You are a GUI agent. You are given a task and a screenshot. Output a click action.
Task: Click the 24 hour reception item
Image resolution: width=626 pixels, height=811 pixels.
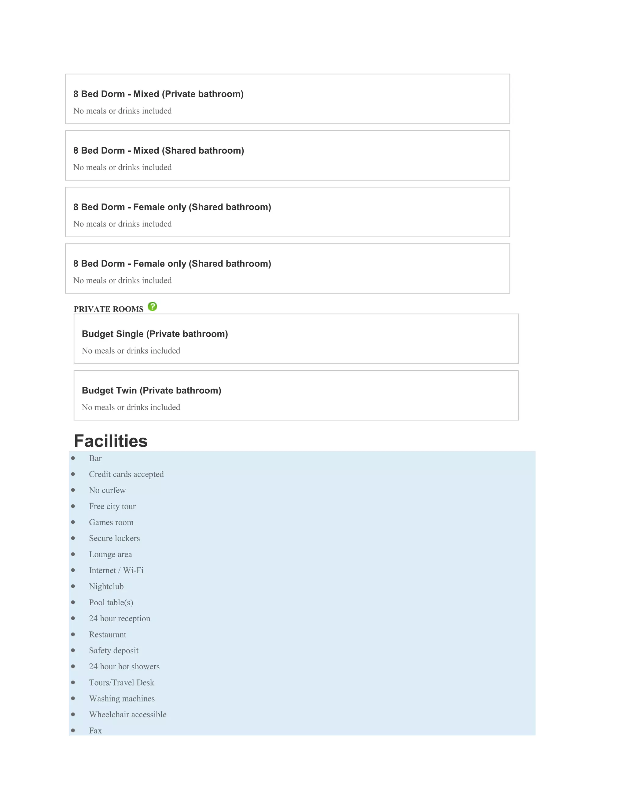(x=120, y=618)
